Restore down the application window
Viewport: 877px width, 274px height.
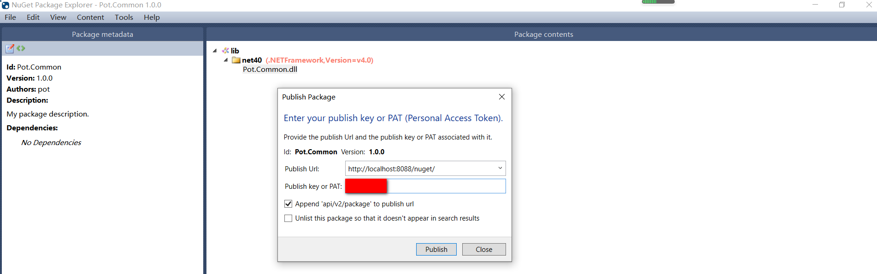[842, 5]
